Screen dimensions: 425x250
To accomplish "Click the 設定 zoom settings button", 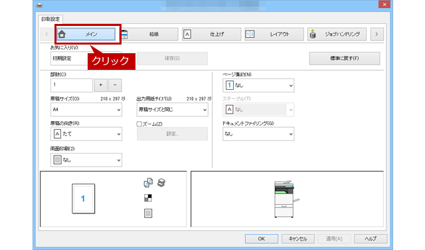I will [x=173, y=134].
